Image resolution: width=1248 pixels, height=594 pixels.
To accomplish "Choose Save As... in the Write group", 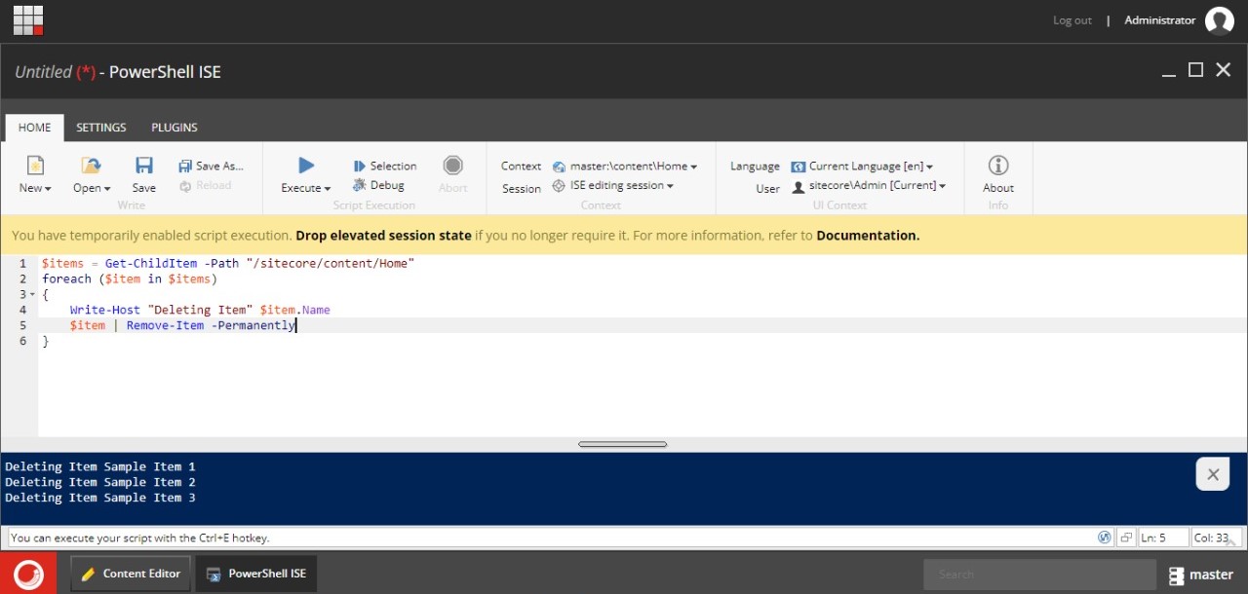I will pyautogui.click(x=212, y=167).
